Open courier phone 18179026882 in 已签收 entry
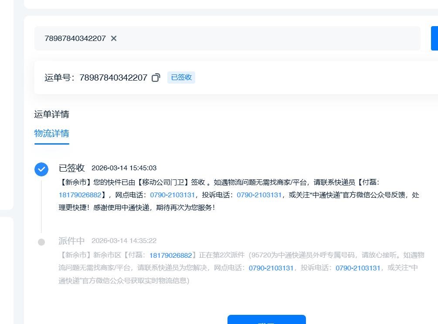 click(80, 195)
